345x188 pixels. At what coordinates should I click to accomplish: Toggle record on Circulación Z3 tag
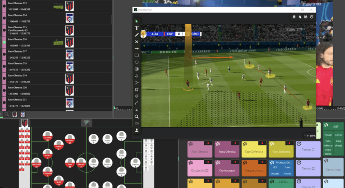click(x=208, y=162)
